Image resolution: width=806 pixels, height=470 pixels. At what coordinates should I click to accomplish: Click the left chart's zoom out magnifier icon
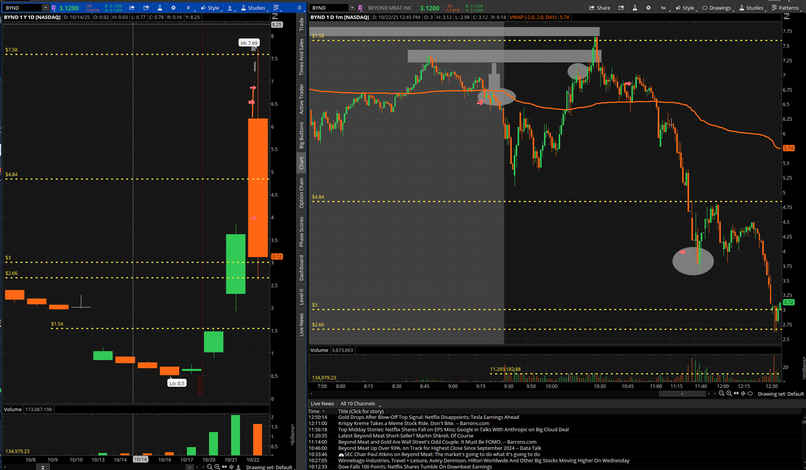point(210,467)
